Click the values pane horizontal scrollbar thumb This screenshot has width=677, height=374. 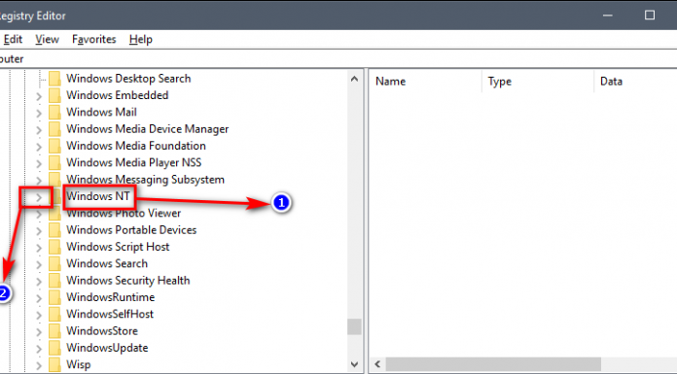(x=493, y=364)
